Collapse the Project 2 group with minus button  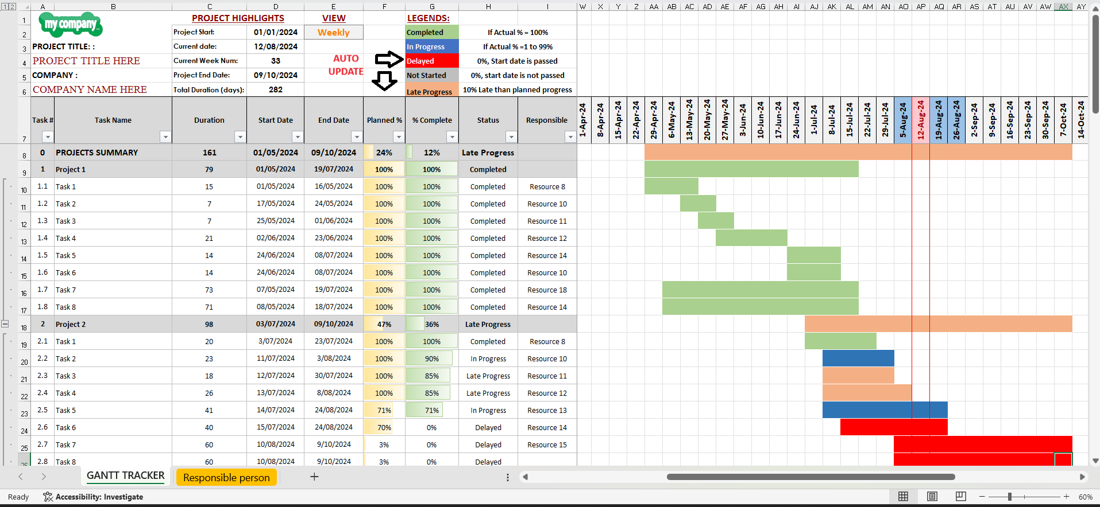(5, 323)
